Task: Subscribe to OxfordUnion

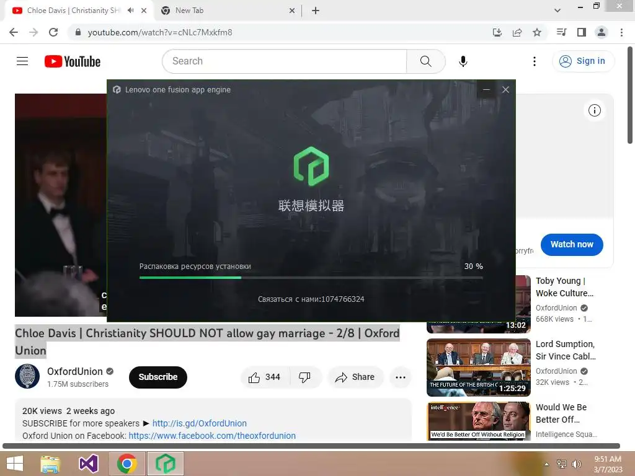Action: [158, 377]
